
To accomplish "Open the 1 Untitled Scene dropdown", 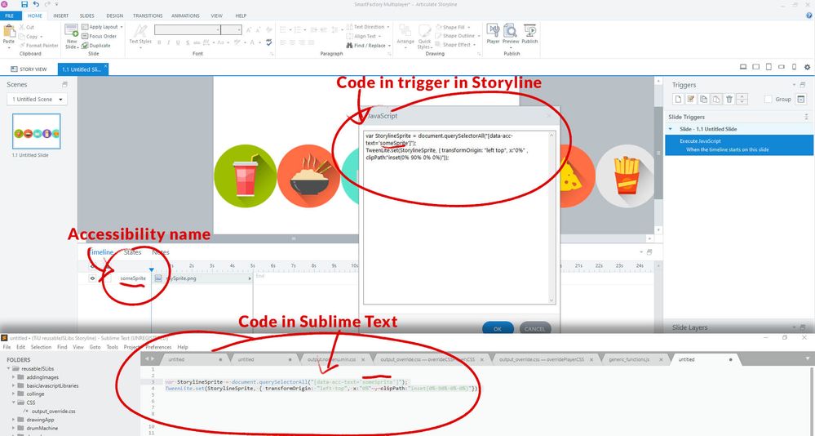I will tap(37, 100).
